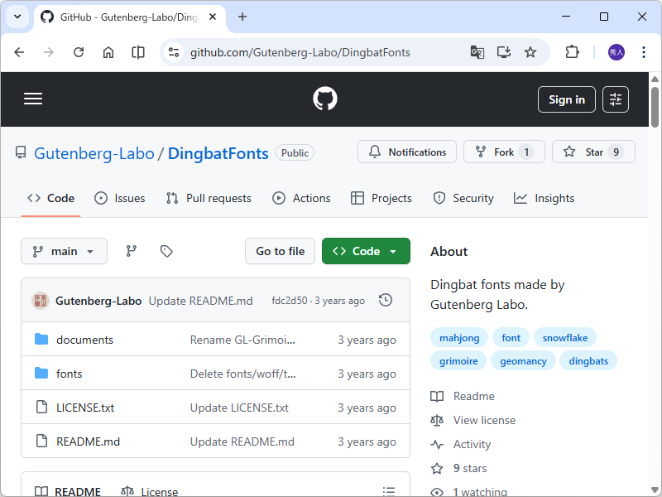Expand the green Code dropdown
The height and width of the screenshot is (497, 662).
tap(366, 251)
